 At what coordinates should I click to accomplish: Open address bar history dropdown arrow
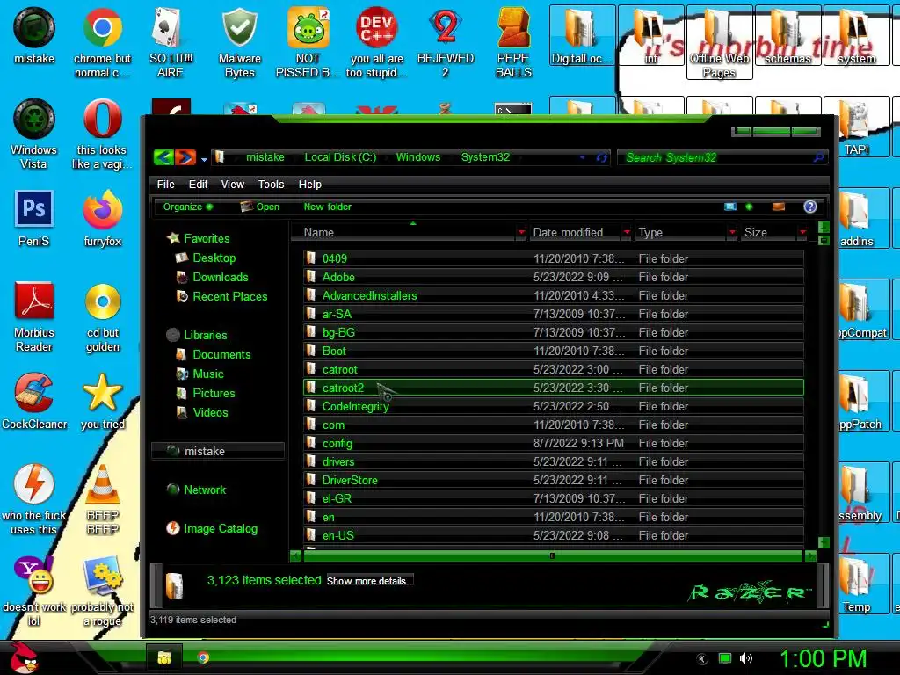[x=583, y=157]
